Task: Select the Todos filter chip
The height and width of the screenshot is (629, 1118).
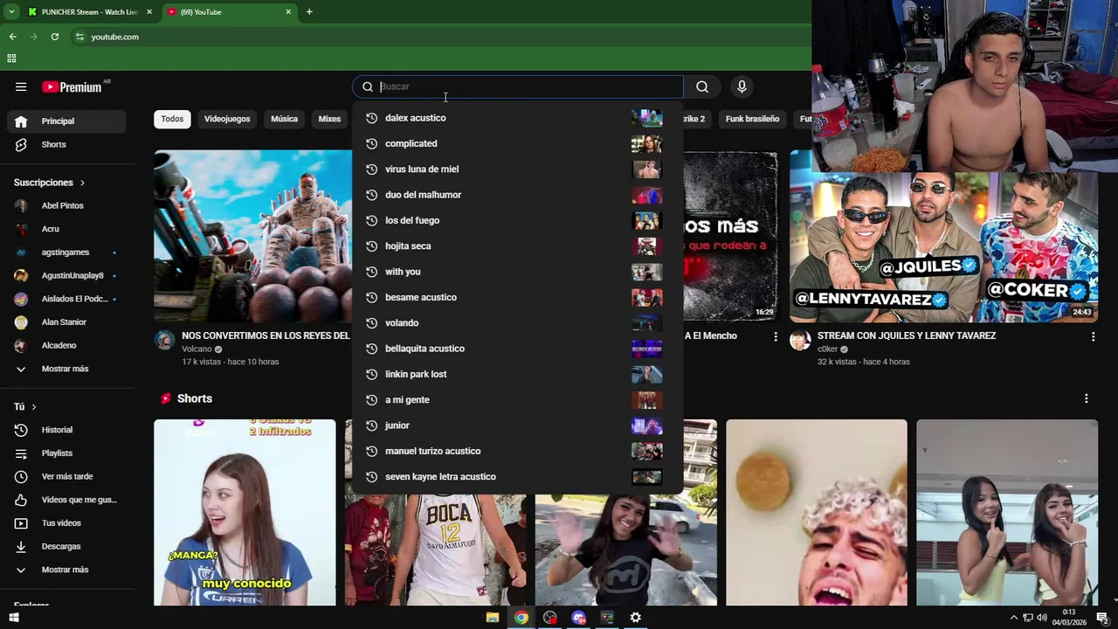Action: 172,119
